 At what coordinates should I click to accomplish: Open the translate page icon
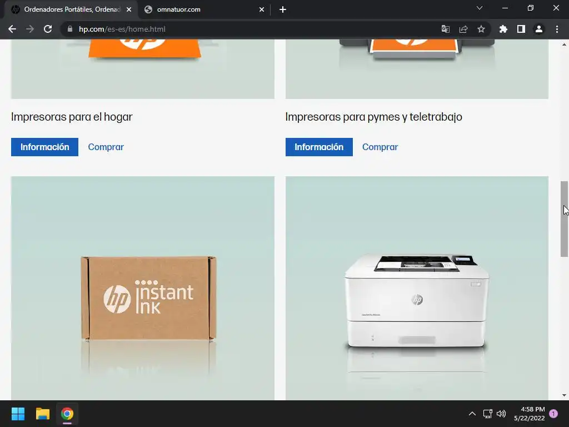pos(445,29)
